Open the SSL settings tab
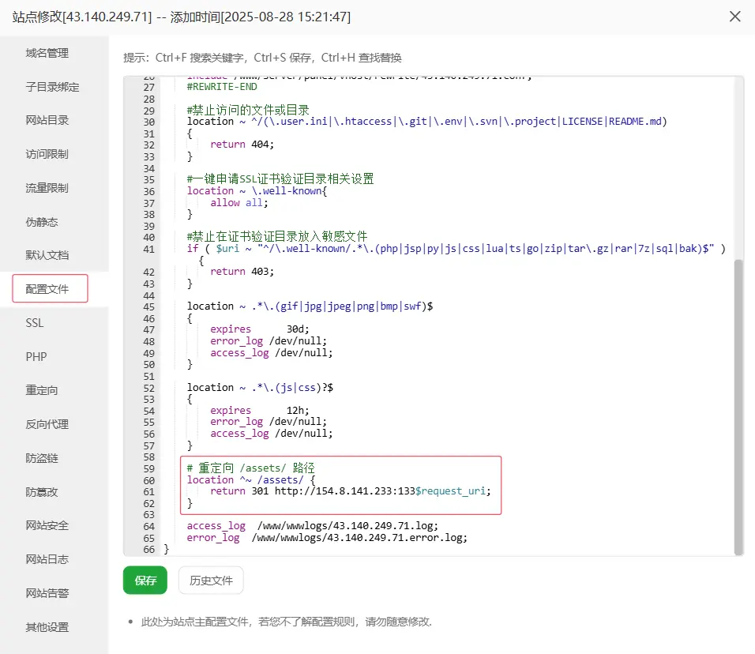 pos(35,323)
